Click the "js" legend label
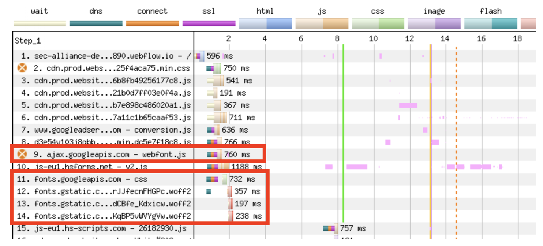 tap(322, 11)
